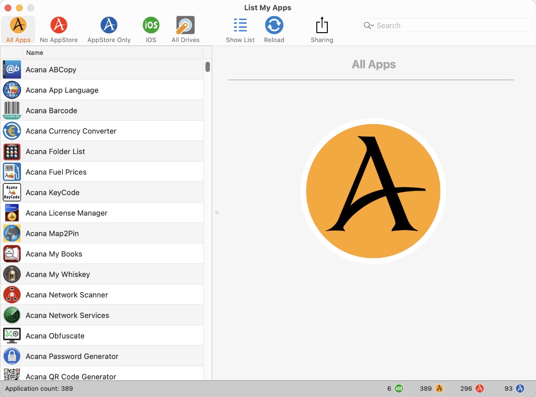Viewport: 536px width, 397px height.
Task: Click the Acana License Manager icon
Action: click(x=12, y=213)
